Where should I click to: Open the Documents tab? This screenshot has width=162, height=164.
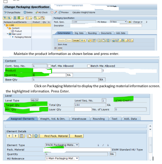click(x=106, y=33)
